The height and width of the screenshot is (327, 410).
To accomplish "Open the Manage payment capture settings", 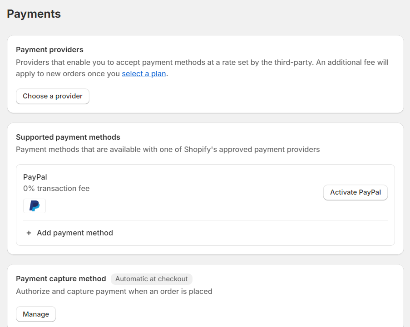I will (x=35, y=314).
